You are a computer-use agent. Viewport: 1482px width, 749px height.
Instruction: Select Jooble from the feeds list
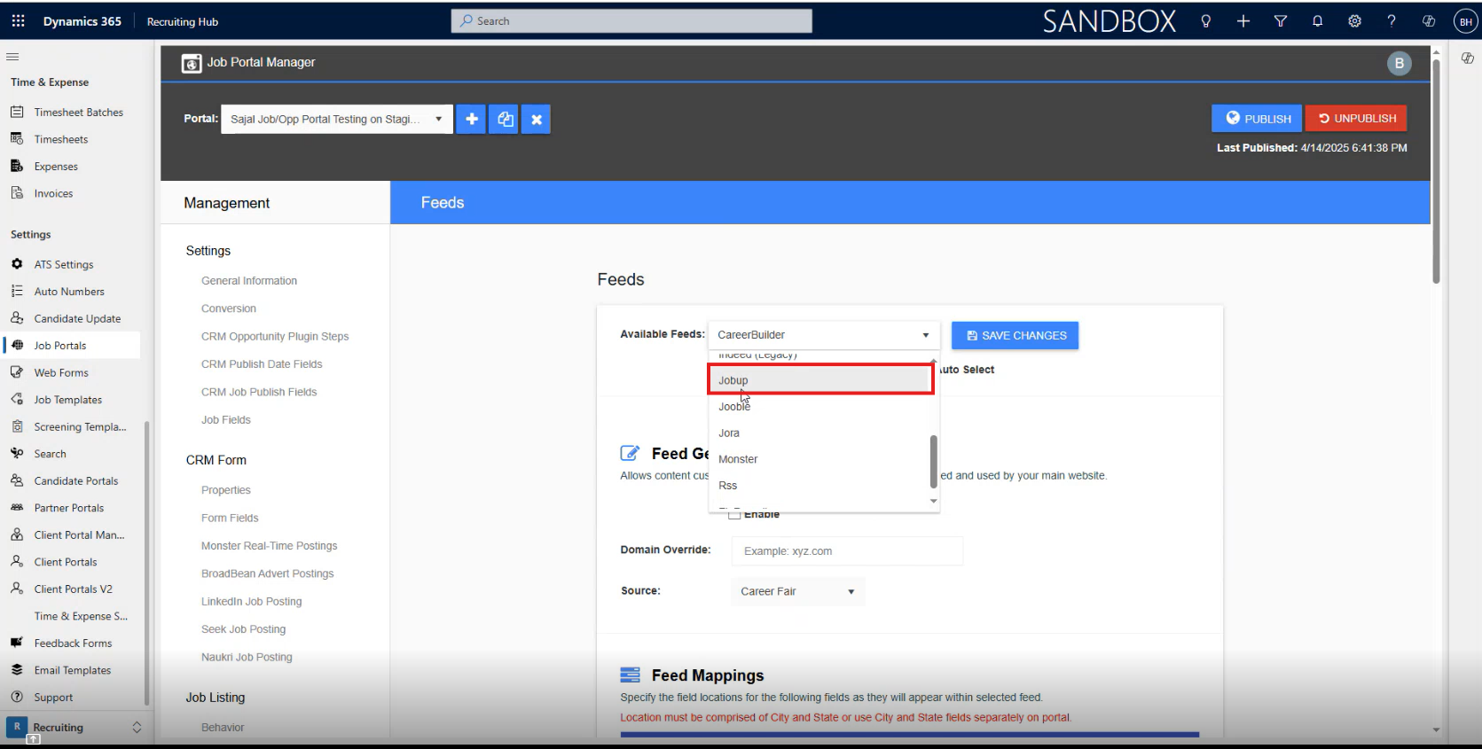[x=820, y=407]
